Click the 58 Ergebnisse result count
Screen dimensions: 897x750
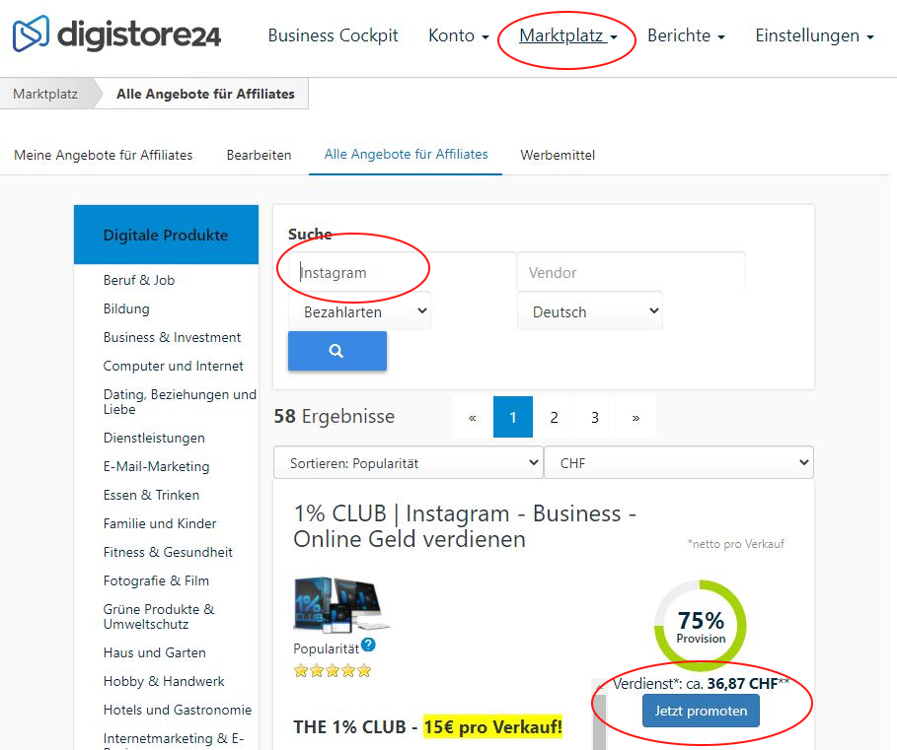[x=335, y=417]
